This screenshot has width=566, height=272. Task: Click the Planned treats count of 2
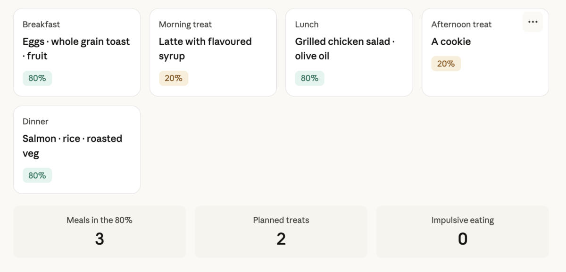tap(281, 239)
